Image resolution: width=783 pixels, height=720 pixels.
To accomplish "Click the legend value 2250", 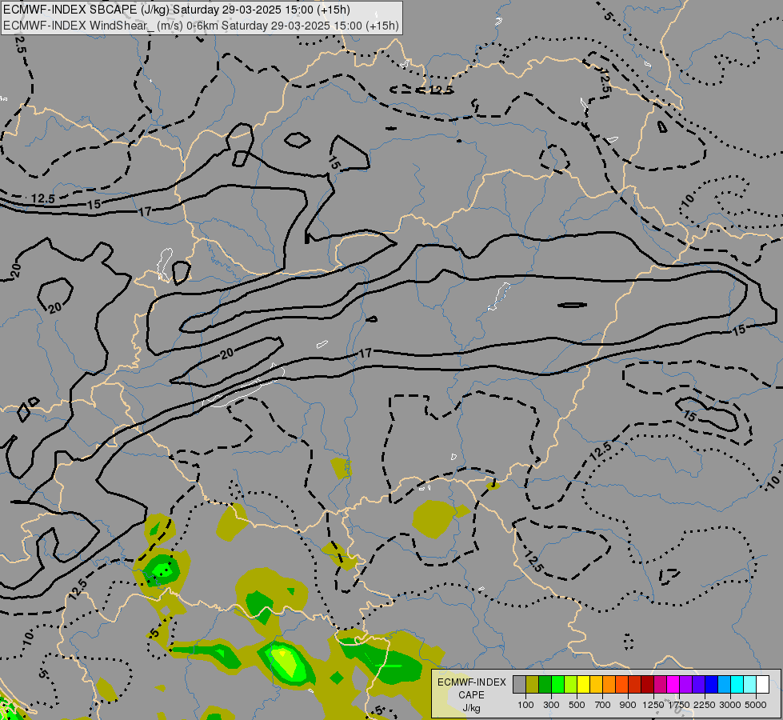I will (x=705, y=705).
